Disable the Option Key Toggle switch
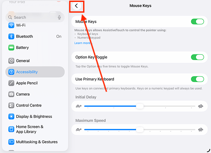The image size is (211, 153). [197, 57]
